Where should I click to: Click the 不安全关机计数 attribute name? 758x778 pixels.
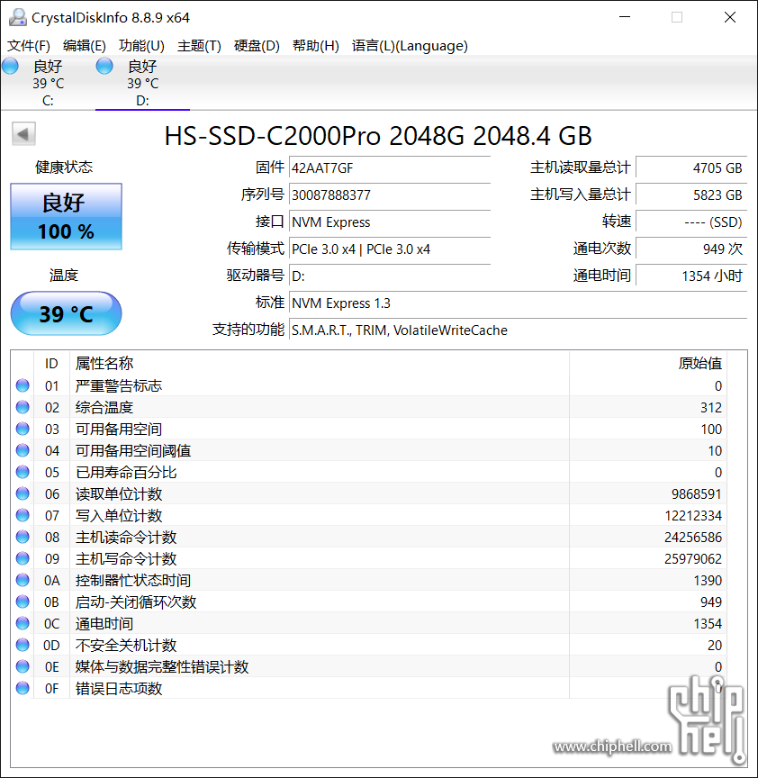126,645
